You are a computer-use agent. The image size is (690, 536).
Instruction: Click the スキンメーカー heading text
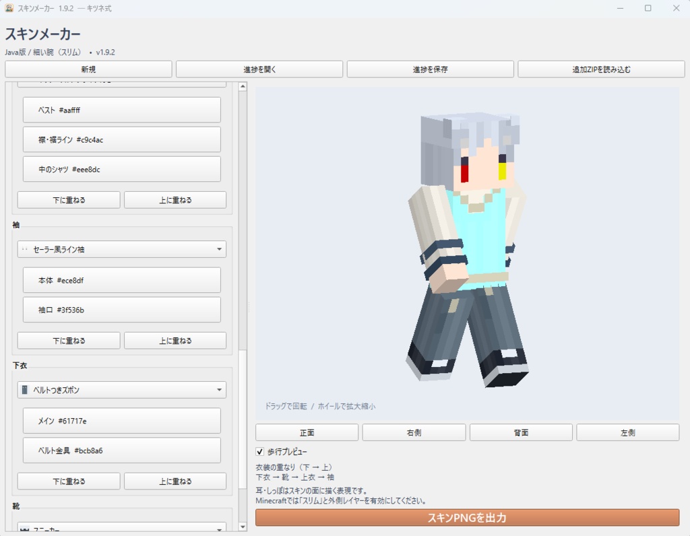[42, 34]
